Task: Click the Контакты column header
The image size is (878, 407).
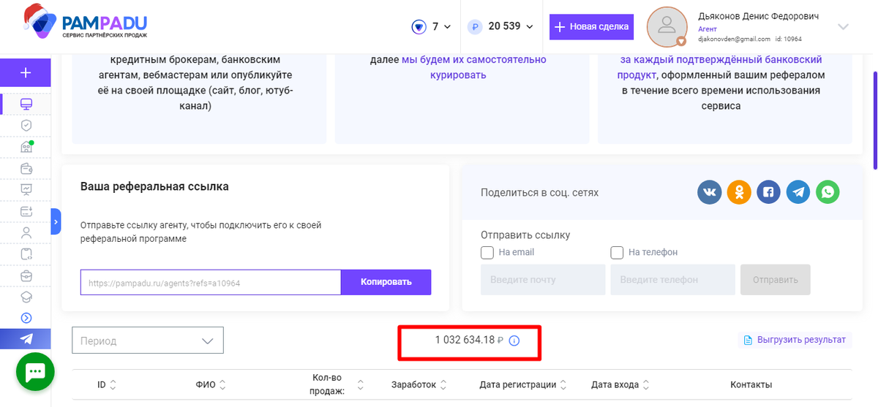Action: coord(751,384)
